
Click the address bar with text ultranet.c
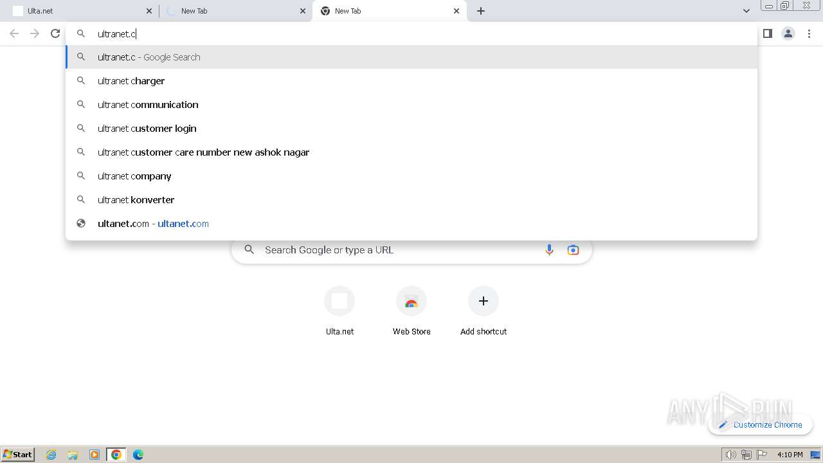(x=411, y=33)
